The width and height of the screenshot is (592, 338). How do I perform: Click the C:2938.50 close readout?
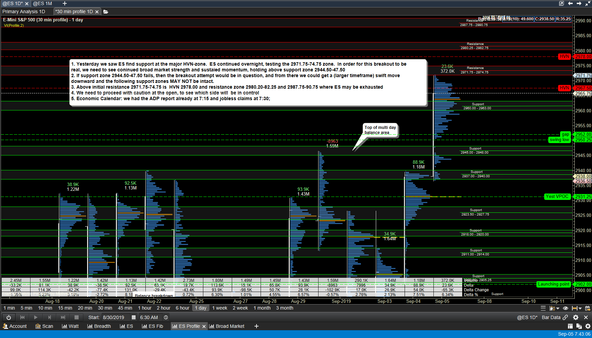[x=545, y=19]
